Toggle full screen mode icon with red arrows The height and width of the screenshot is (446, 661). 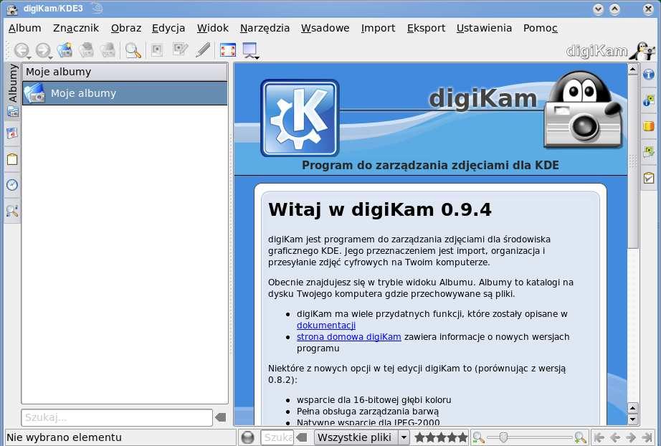pos(228,50)
